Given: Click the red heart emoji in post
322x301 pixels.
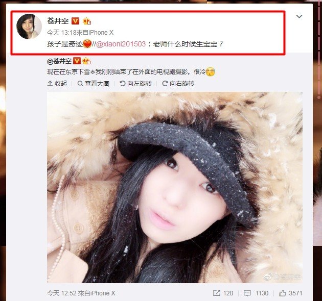Looking at the screenshot, I should [x=87, y=44].
